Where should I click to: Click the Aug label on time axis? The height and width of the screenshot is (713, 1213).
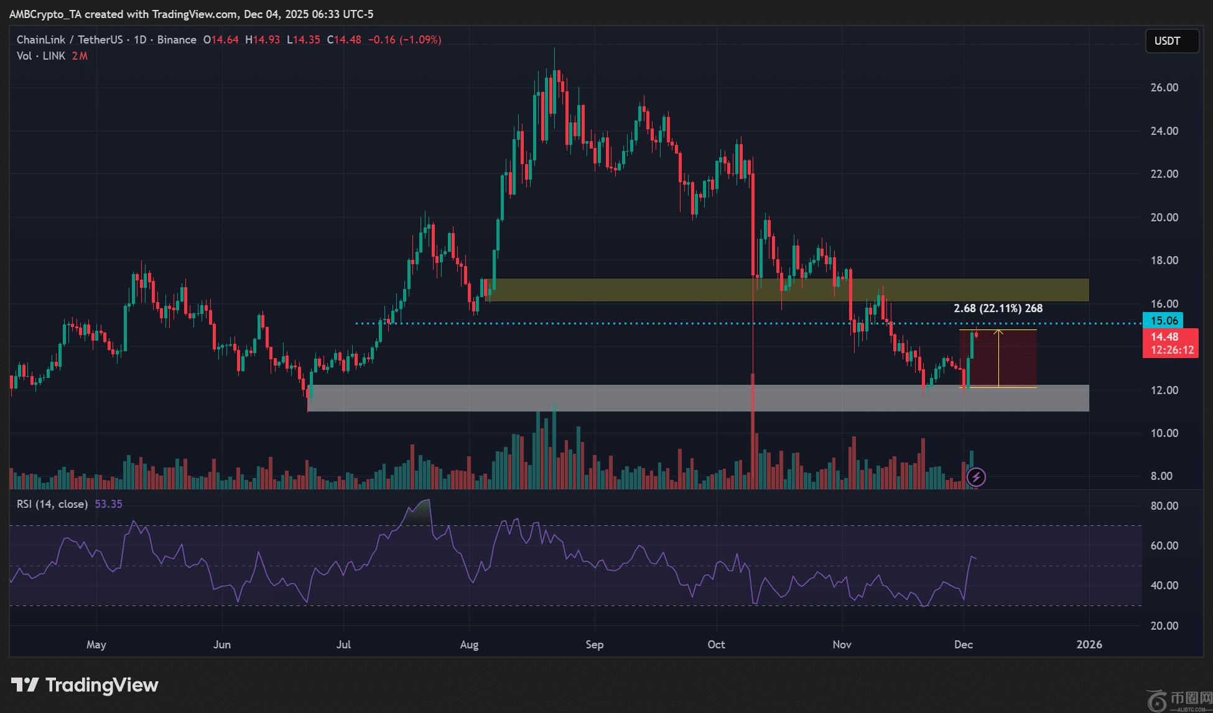coord(469,645)
